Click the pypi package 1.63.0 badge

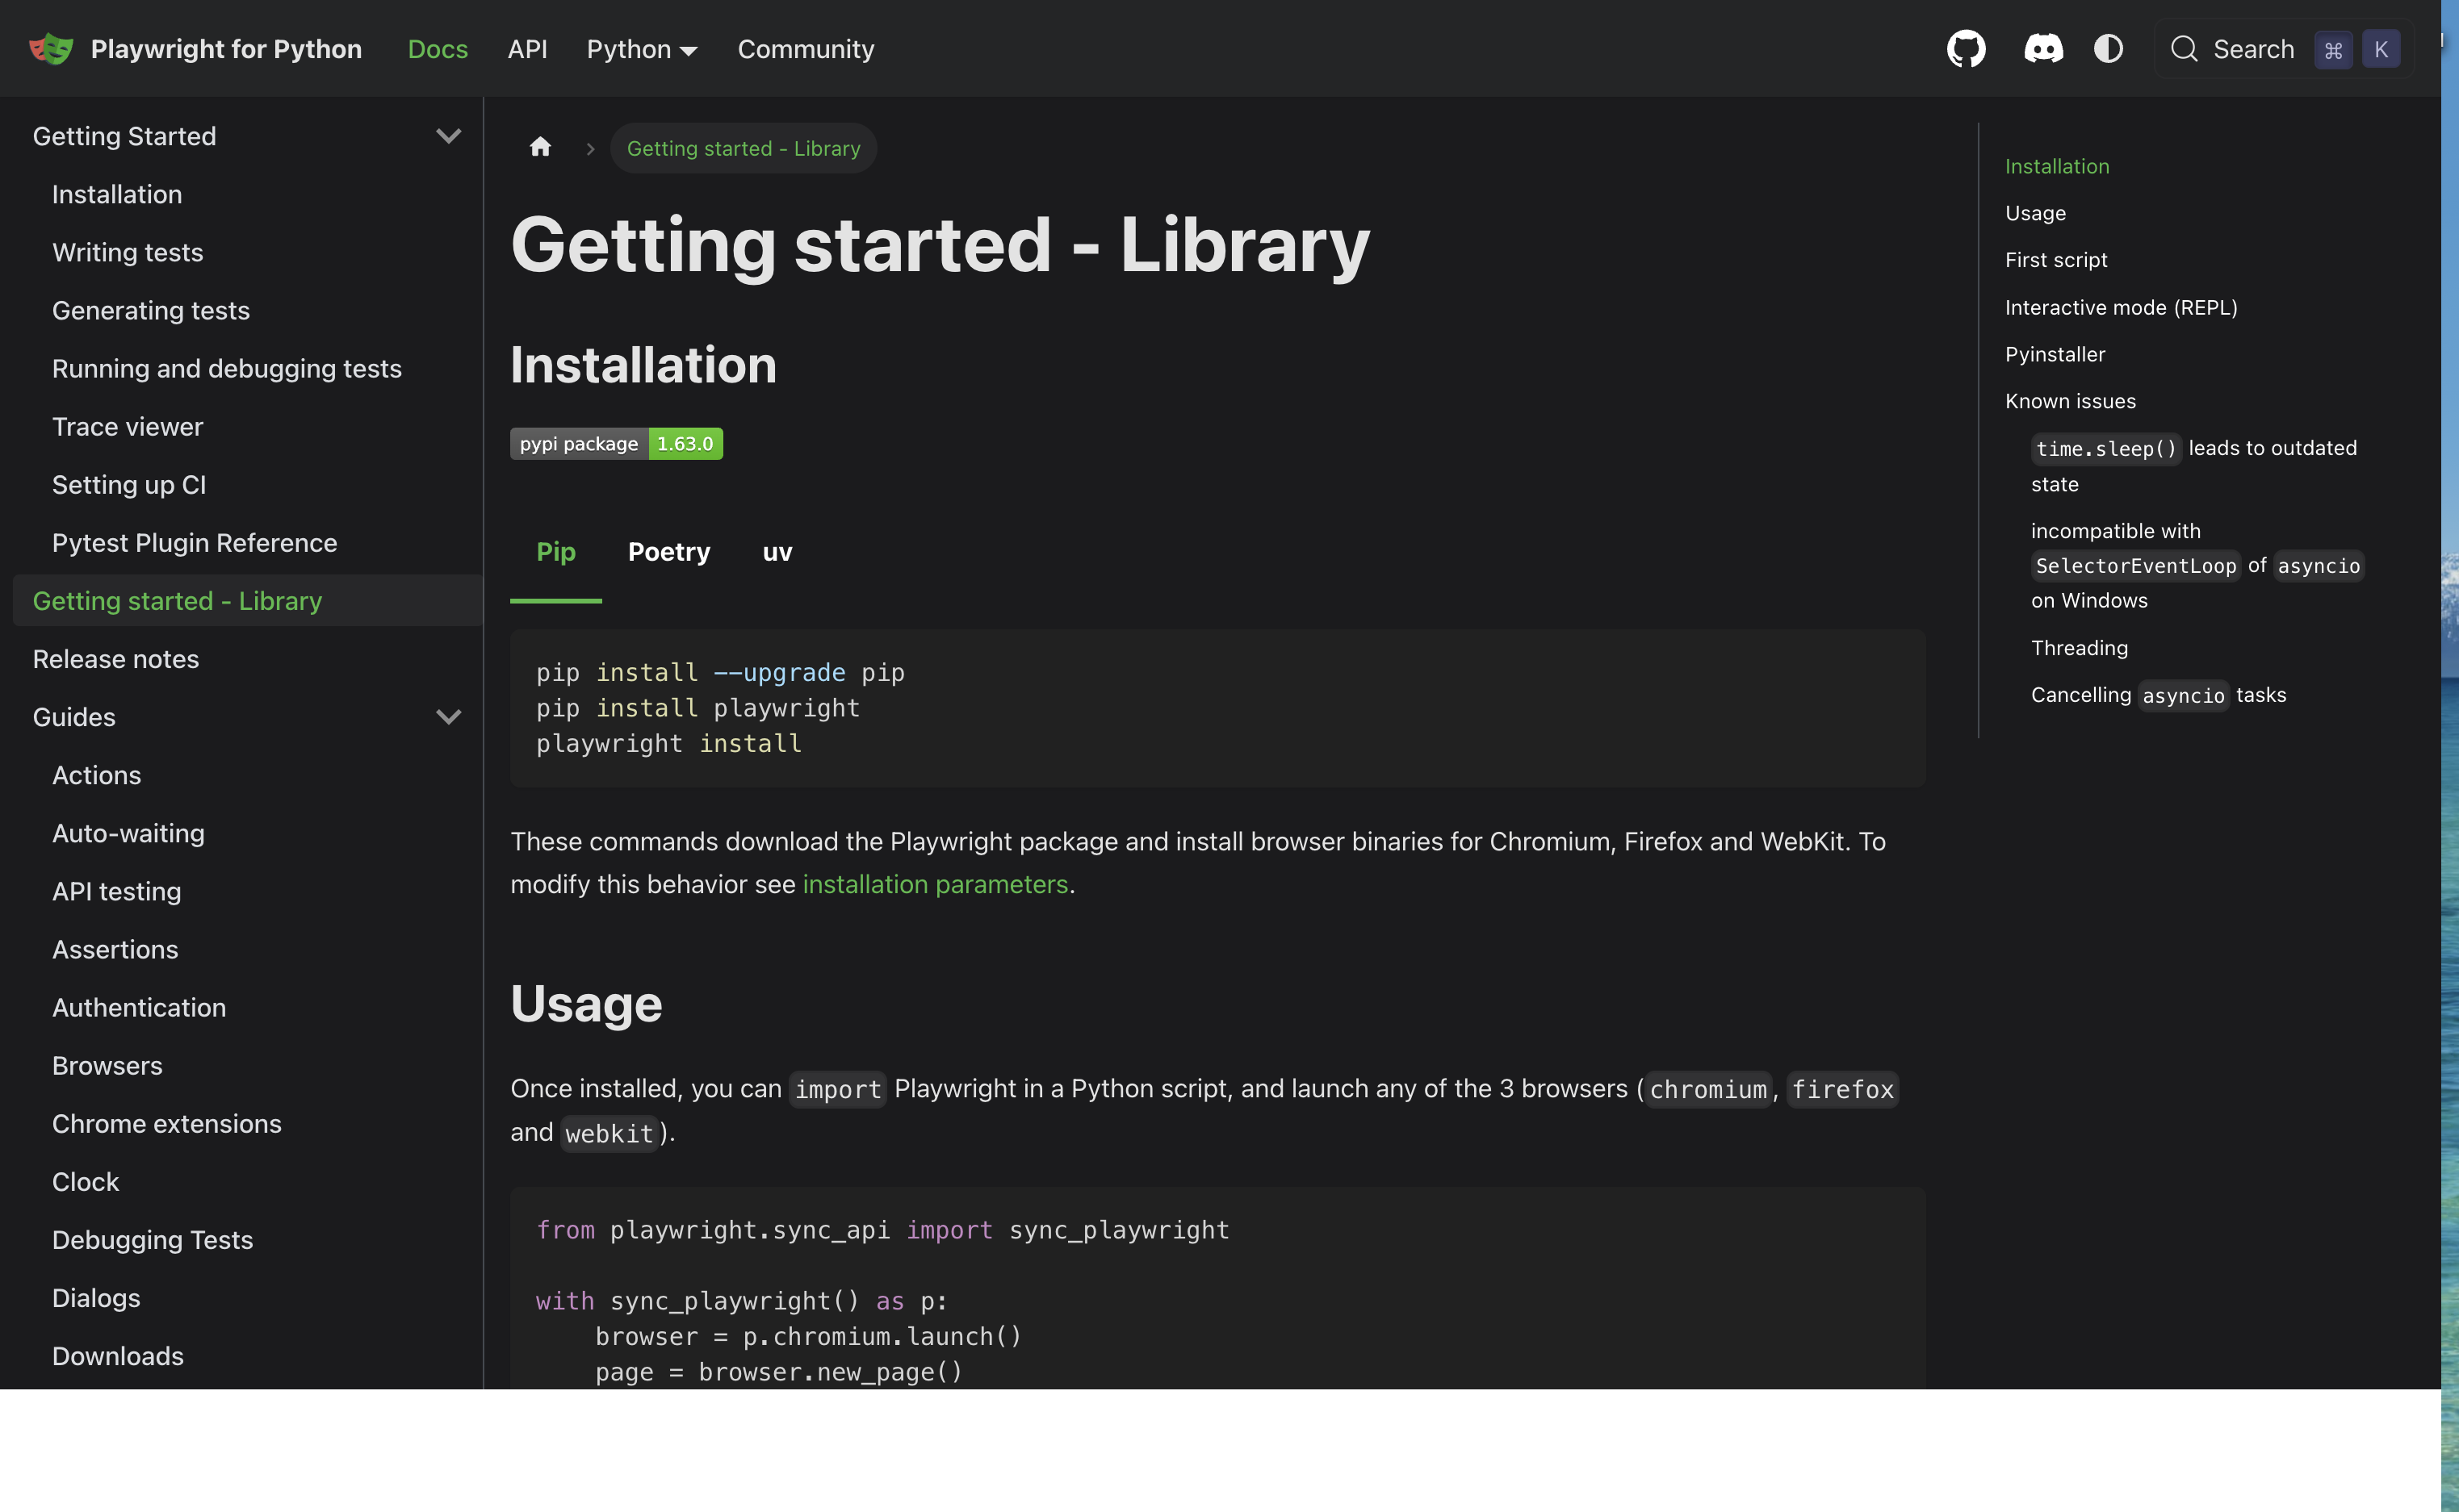point(616,444)
